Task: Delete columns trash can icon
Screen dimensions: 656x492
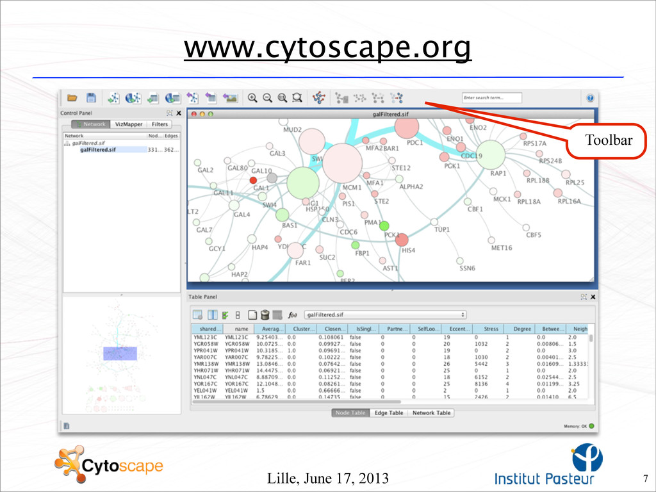Action: (265, 315)
